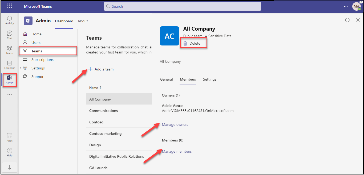
Task: Click the Manage members link
Action: [x=177, y=151]
